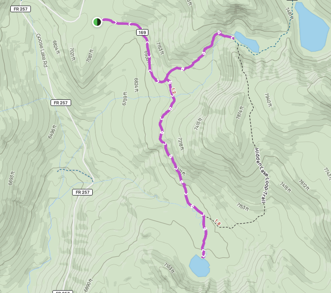
Task: Click the green trailhead start marker
Action: click(97, 22)
